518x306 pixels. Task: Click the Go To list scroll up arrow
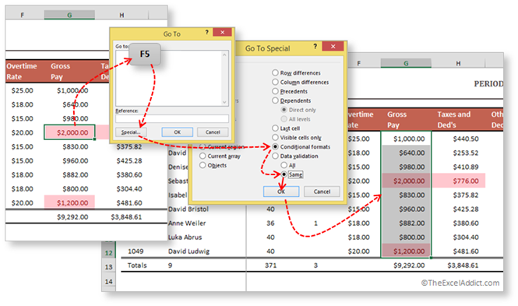tap(224, 55)
